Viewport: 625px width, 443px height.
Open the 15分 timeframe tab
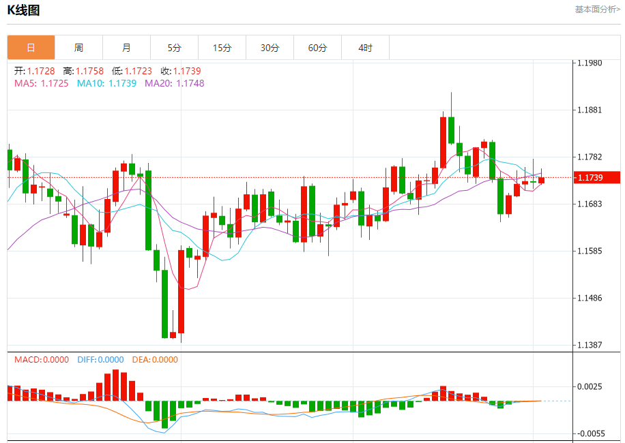tap(222, 48)
